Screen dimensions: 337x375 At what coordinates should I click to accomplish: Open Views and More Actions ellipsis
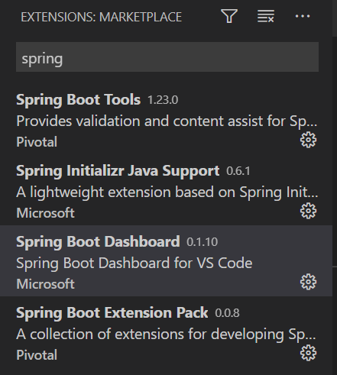pos(303,16)
